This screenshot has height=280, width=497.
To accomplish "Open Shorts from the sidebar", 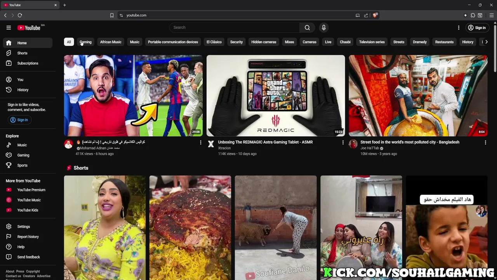I will (x=27, y=53).
